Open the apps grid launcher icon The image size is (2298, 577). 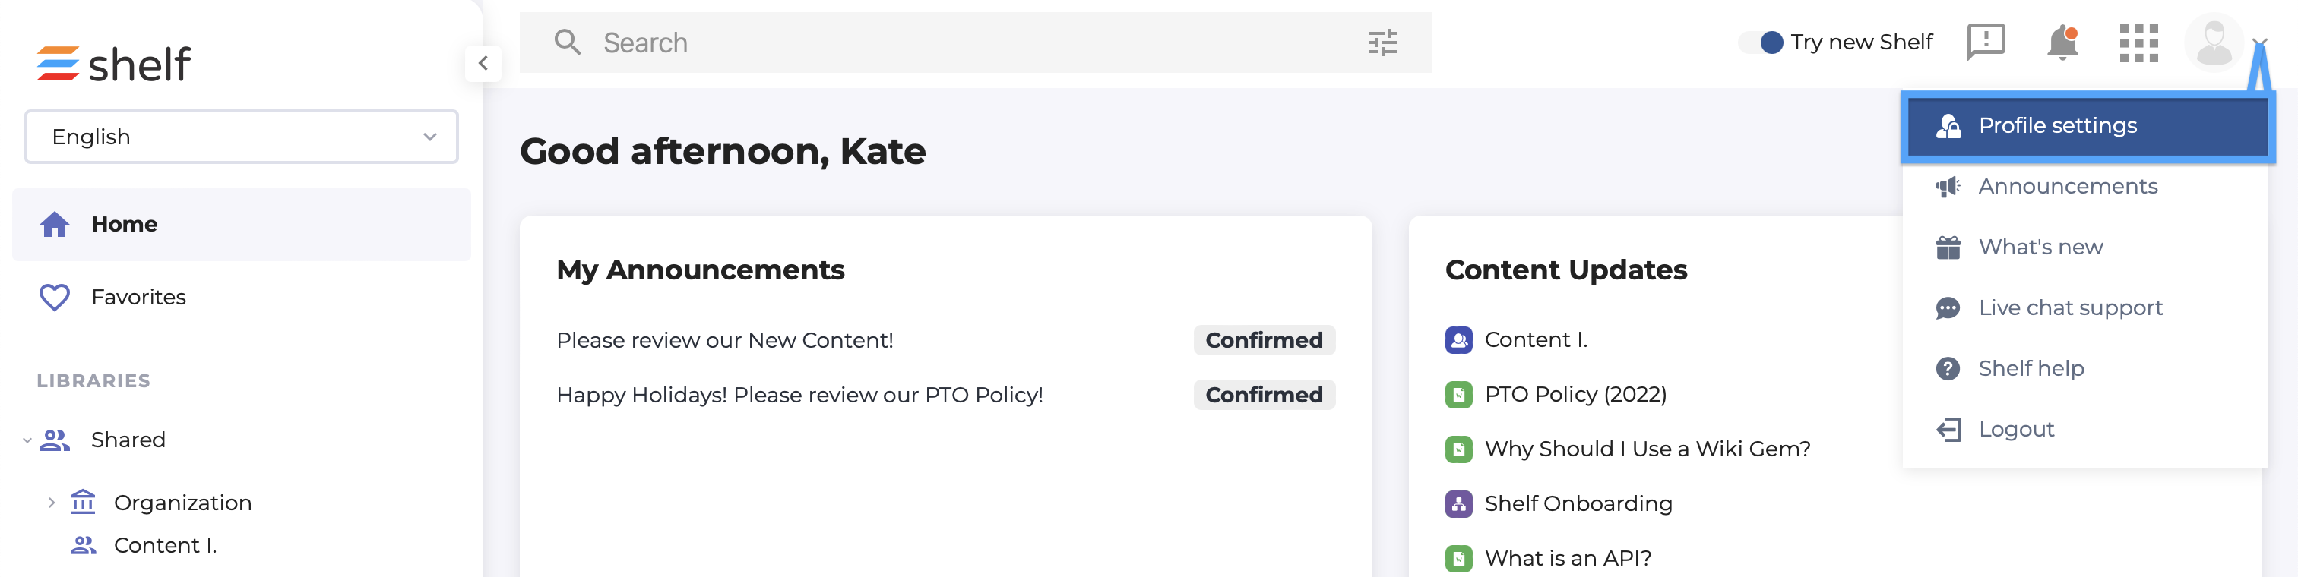[x=2138, y=43]
